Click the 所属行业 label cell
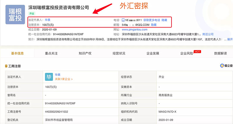The image size is (233, 124). pos(137,95)
